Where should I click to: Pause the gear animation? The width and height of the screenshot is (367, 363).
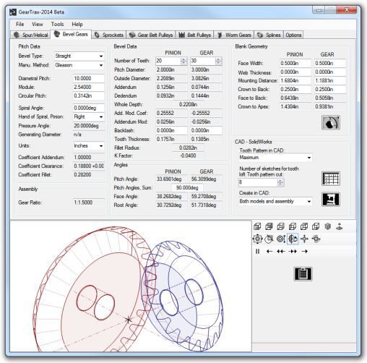(257, 252)
